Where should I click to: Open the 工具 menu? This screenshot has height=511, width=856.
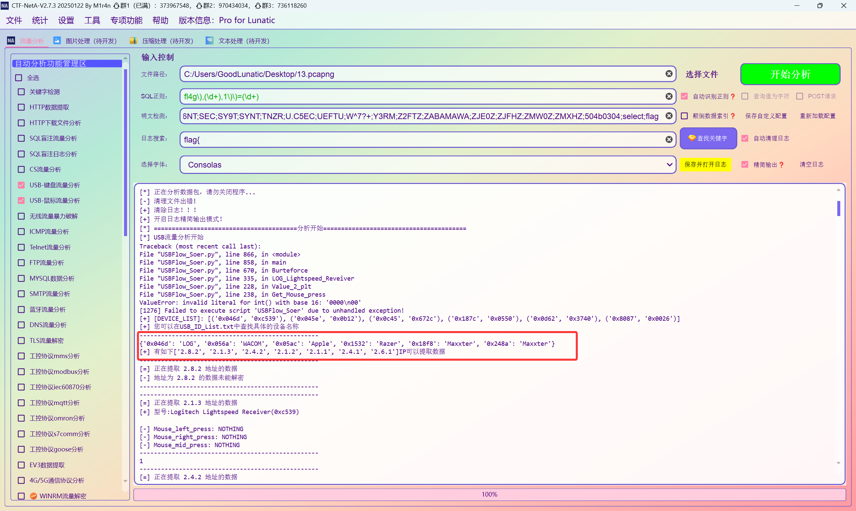pyautogui.click(x=92, y=20)
